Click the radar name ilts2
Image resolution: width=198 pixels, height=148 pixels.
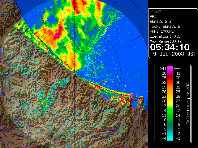point(155,12)
